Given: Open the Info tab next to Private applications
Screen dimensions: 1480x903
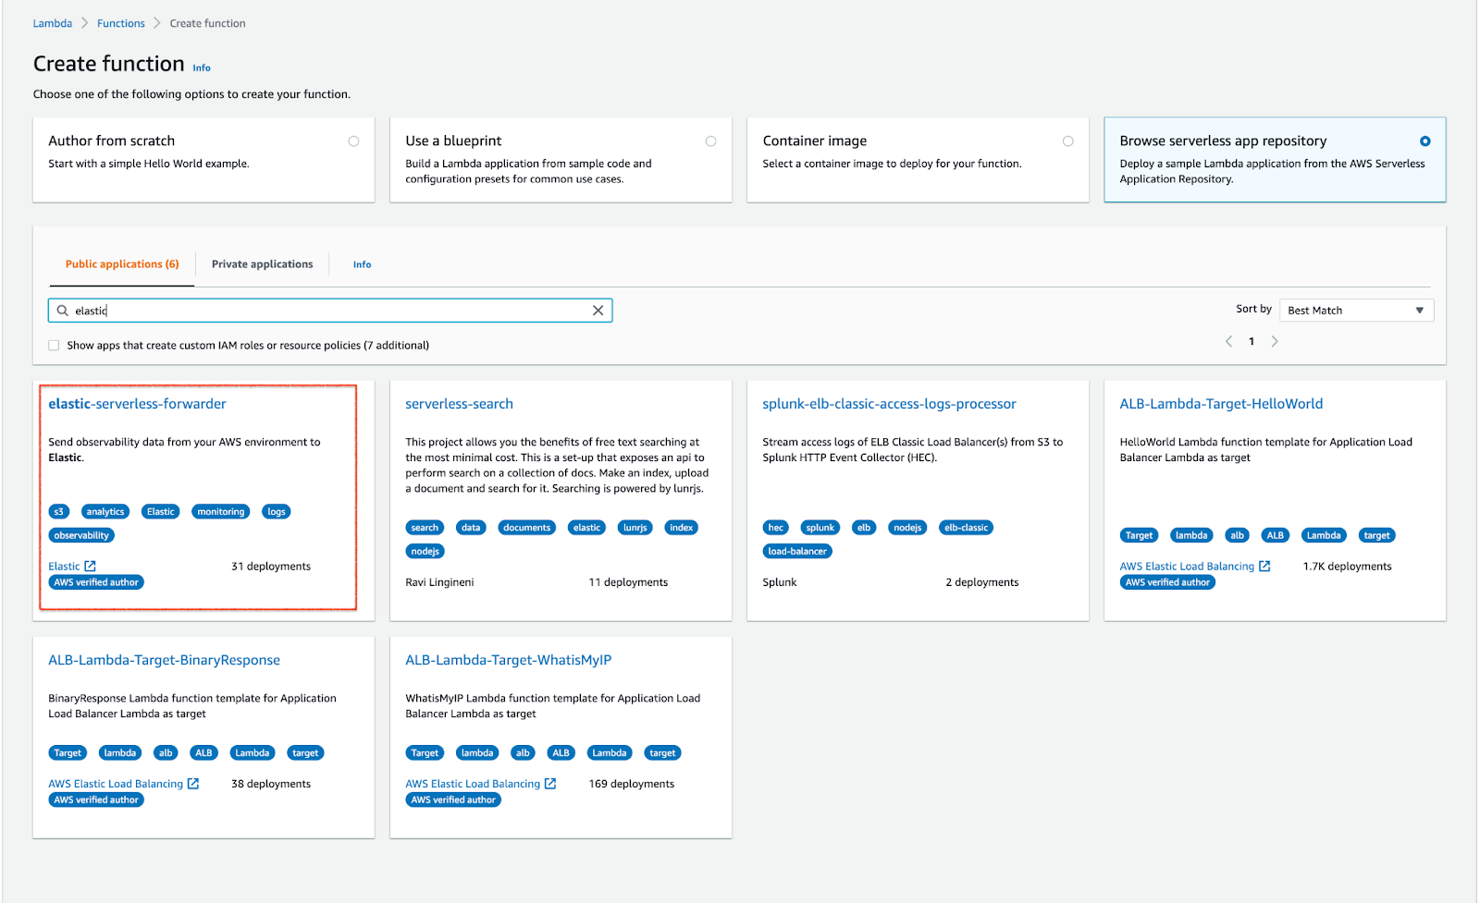Looking at the screenshot, I should pyautogui.click(x=362, y=263).
